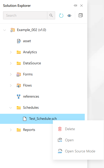Viewport: 104px width, 168px height.
Task: Expand the Analytics folder
Action: click(x=11, y=52)
